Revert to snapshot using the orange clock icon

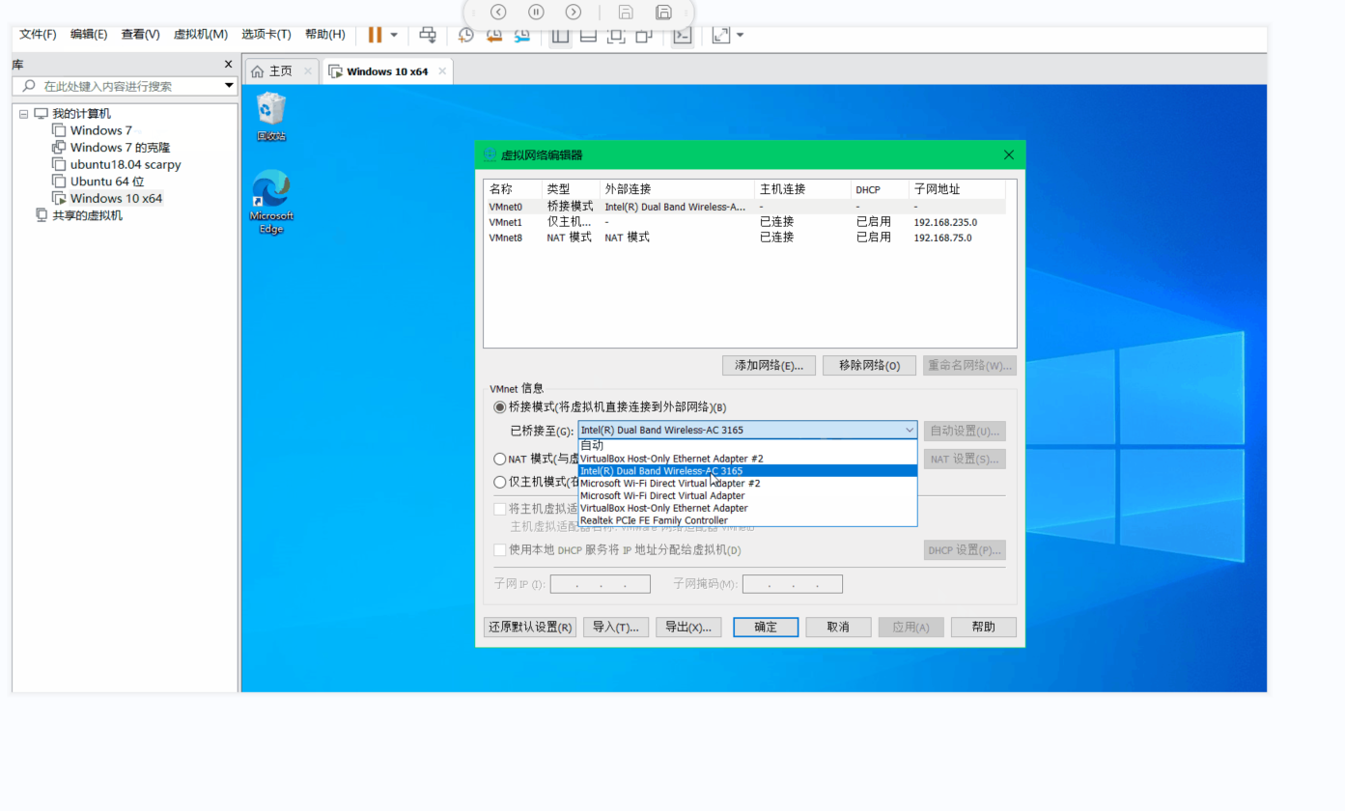[494, 35]
